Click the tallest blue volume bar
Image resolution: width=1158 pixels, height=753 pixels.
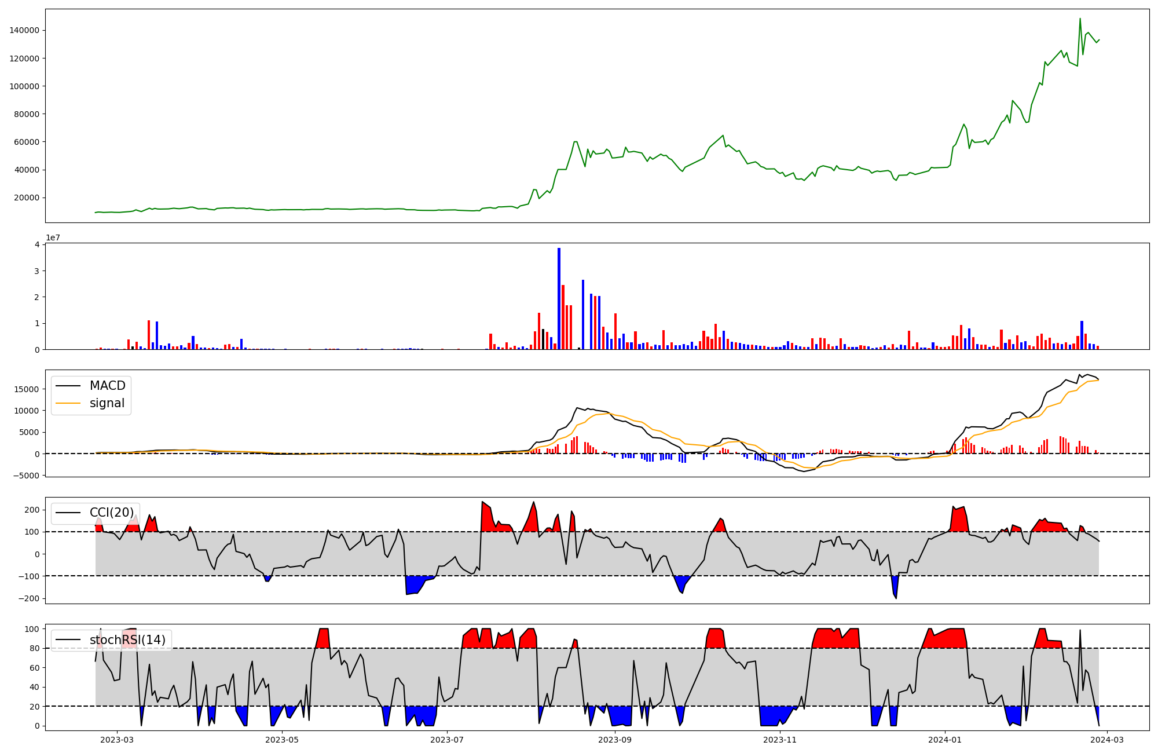tap(559, 298)
